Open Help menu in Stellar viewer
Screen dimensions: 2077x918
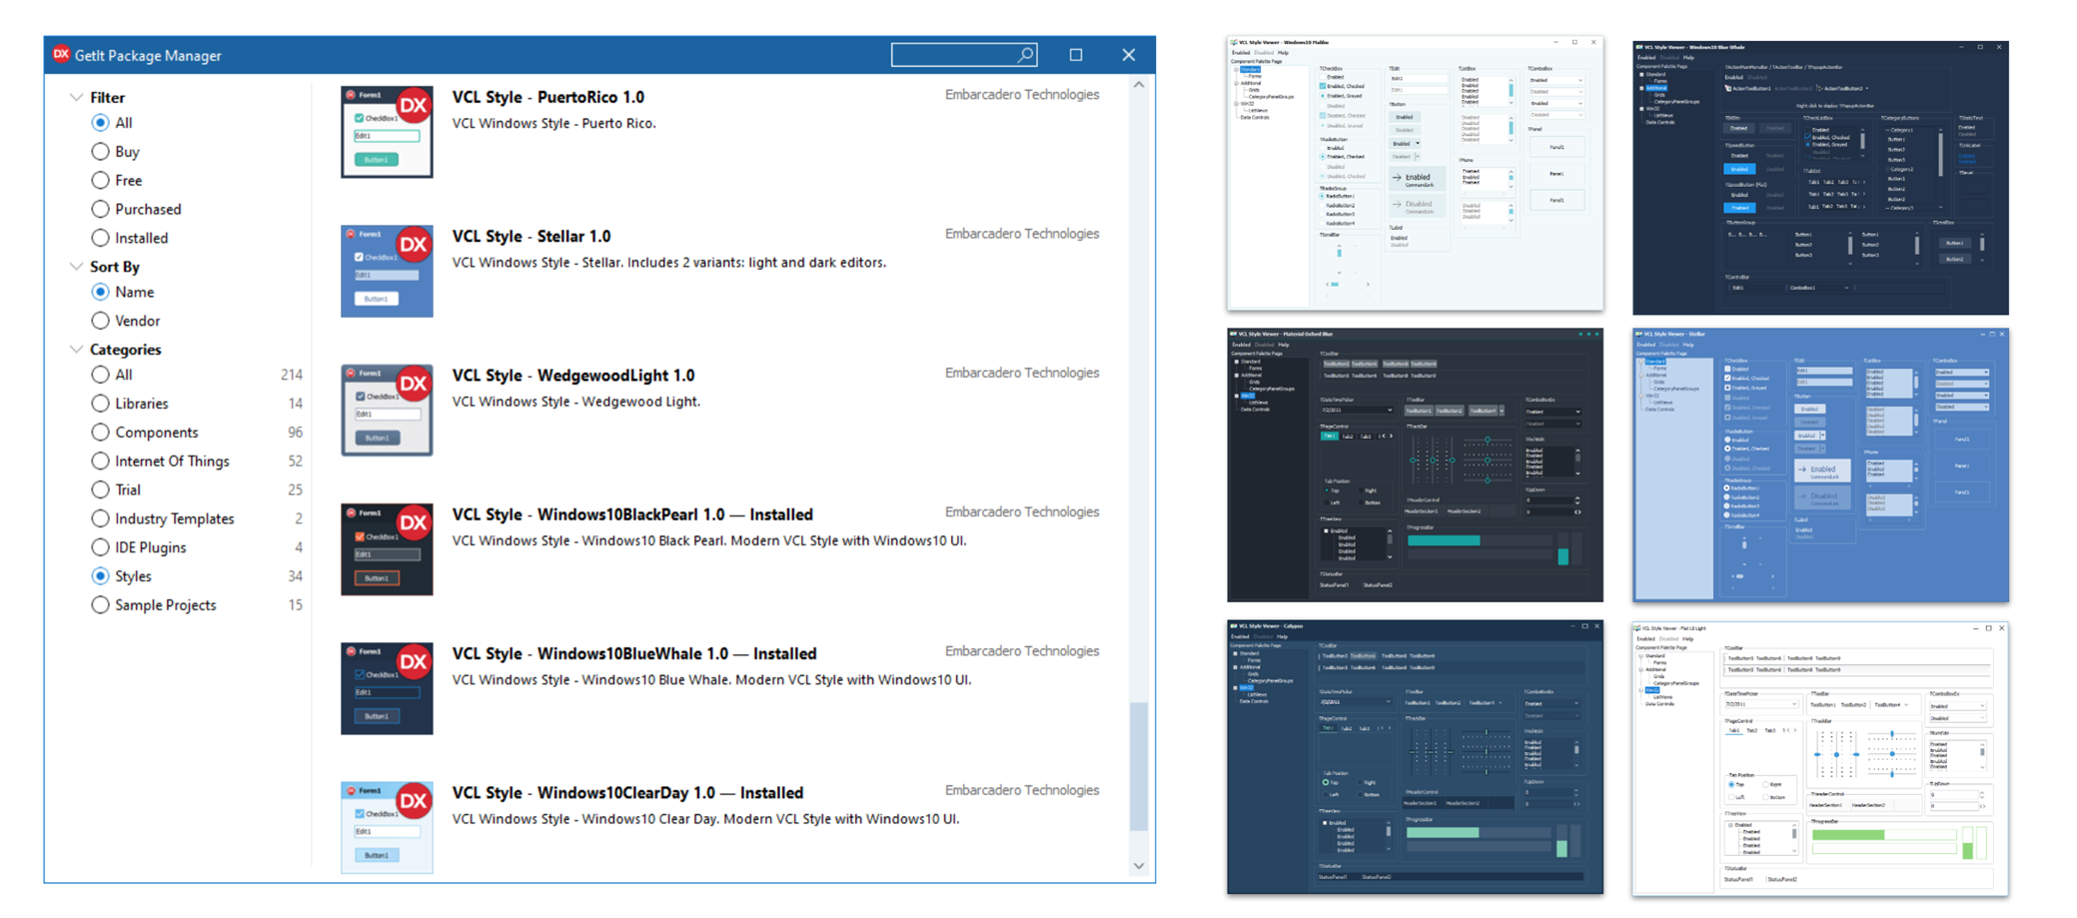[1689, 345]
